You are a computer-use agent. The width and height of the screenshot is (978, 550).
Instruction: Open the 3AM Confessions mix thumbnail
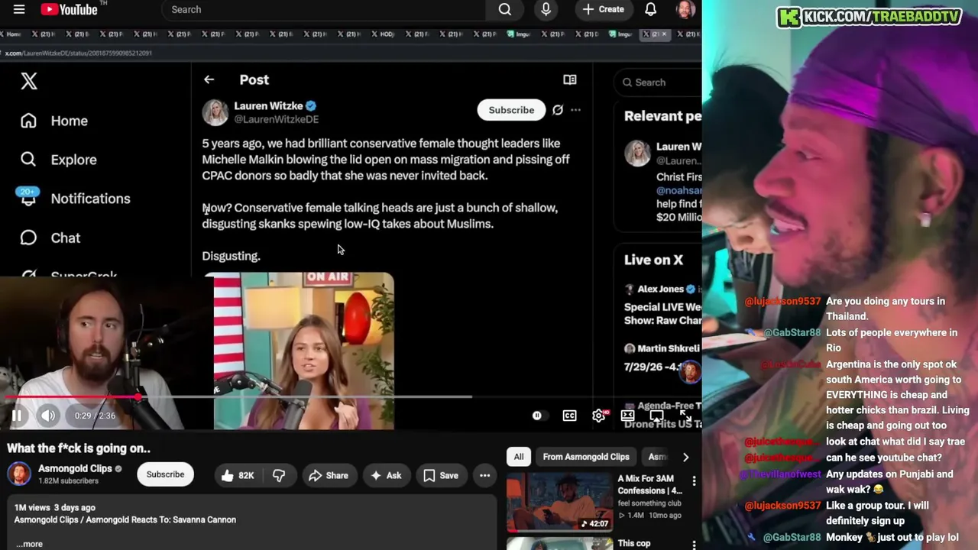[x=560, y=502]
